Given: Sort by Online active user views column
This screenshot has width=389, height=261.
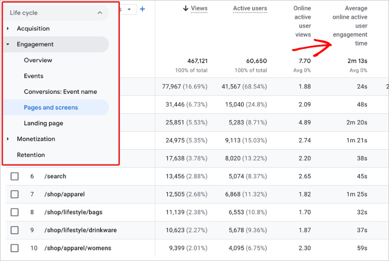Looking at the screenshot, I should pyautogui.click(x=302, y=21).
